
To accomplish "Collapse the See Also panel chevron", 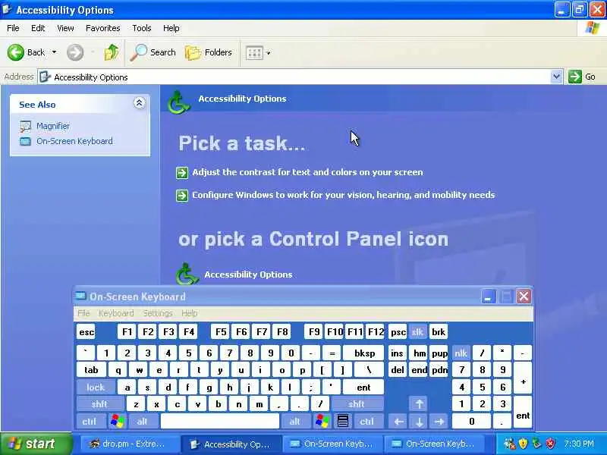I will tap(140, 103).
